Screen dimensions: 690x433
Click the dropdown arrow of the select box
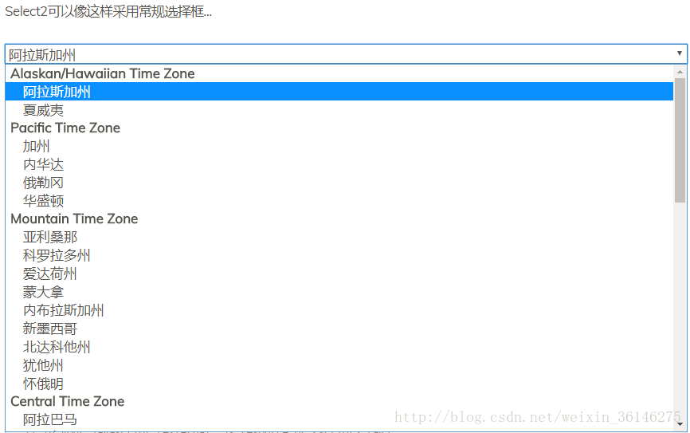coord(679,53)
